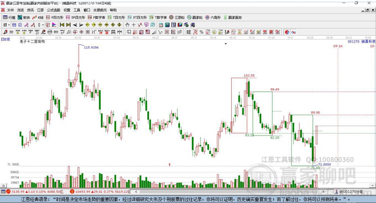Open T数字表 tool
376x203 pixels.
[158, 18]
